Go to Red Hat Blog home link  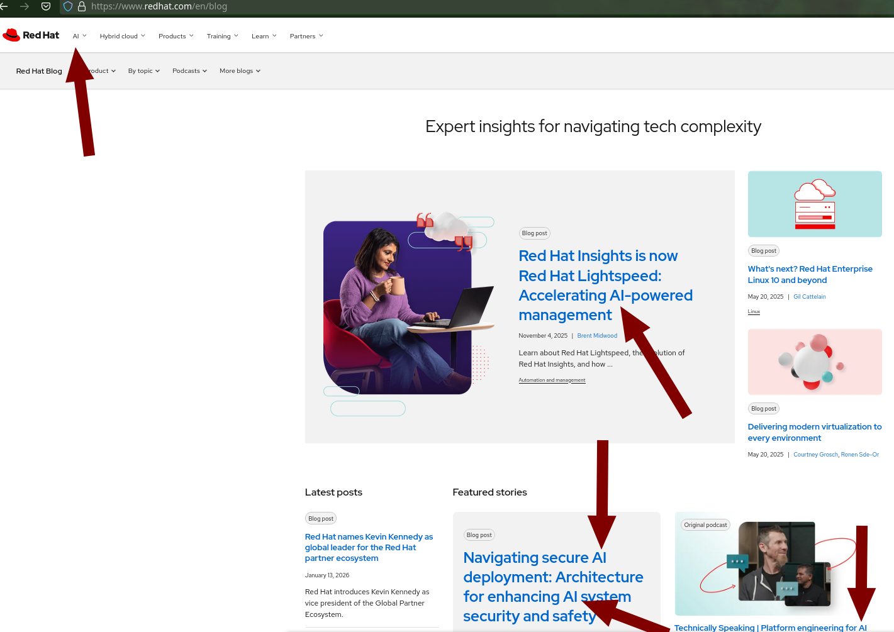pyautogui.click(x=39, y=71)
